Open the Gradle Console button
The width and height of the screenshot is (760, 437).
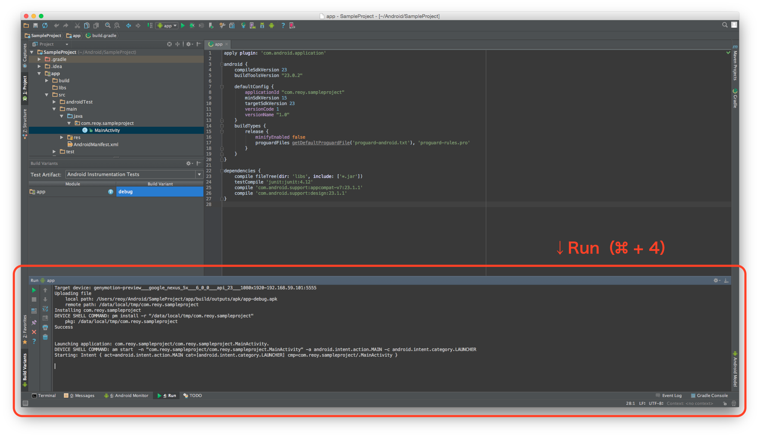coord(709,396)
